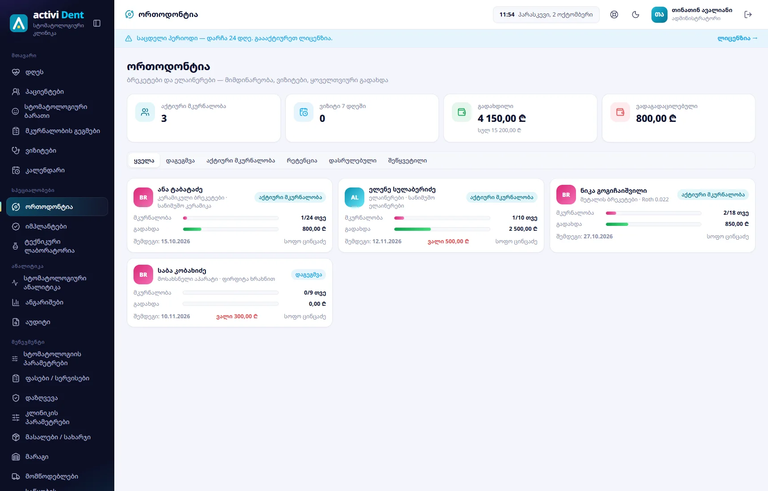Click the ვადაგადაცილებული 800,00 stat card
Image resolution: width=768 pixels, height=491 pixels.
click(x=678, y=118)
